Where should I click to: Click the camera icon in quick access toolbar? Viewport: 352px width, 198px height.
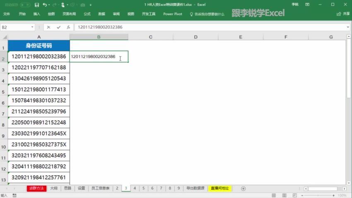[82, 5]
